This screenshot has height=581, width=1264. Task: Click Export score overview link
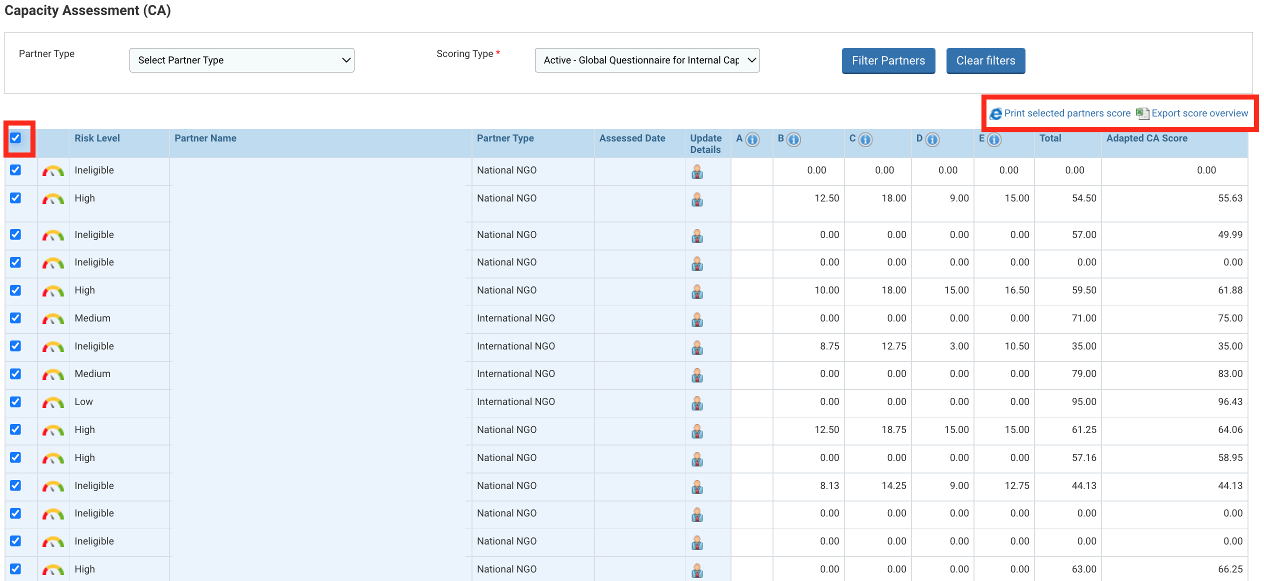[1199, 113]
